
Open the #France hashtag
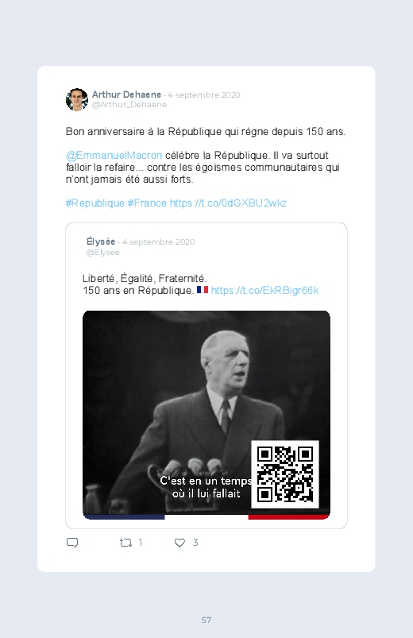[x=147, y=203]
